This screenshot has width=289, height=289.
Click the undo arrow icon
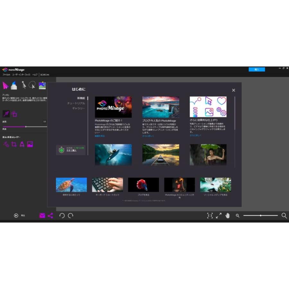click(62, 216)
